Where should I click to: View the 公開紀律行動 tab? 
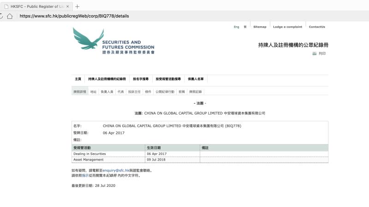pyautogui.click(x=165, y=92)
